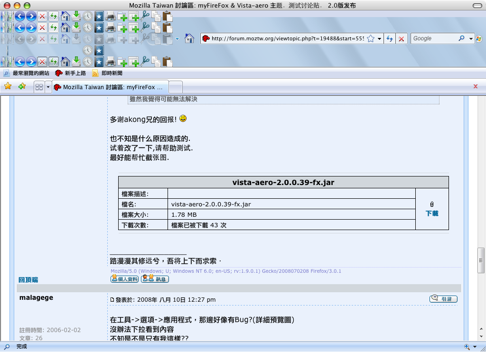Click the vertical scrollbar thumb of the page
This screenshot has height=352, width=486.
pyautogui.click(x=480, y=261)
